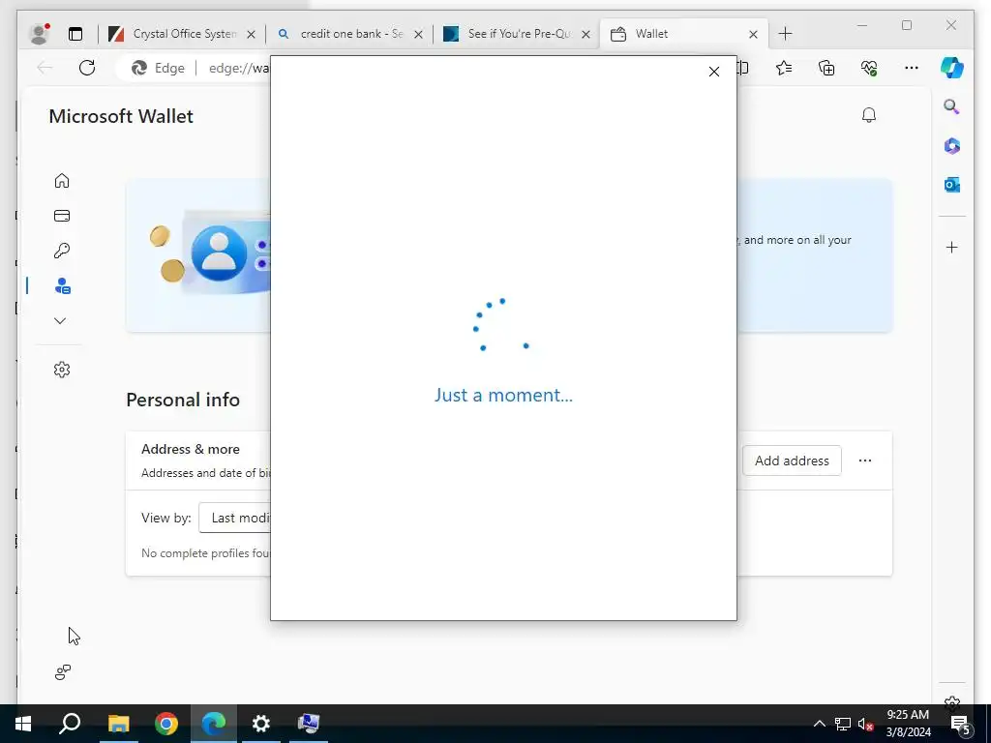Screen dimensions: 991x743
Task: Open the Collections icon
Action: click(826, 68)
